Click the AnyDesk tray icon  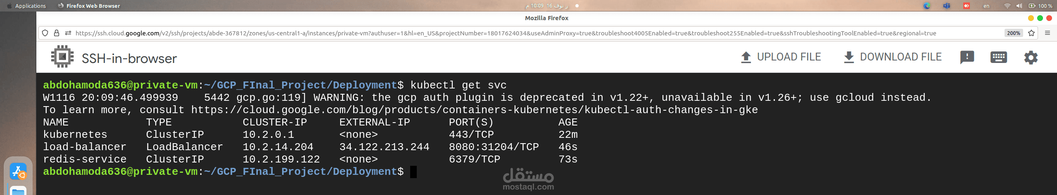(966, 6)
